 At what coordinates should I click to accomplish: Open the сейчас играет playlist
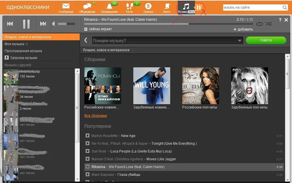tap(98, 29)
